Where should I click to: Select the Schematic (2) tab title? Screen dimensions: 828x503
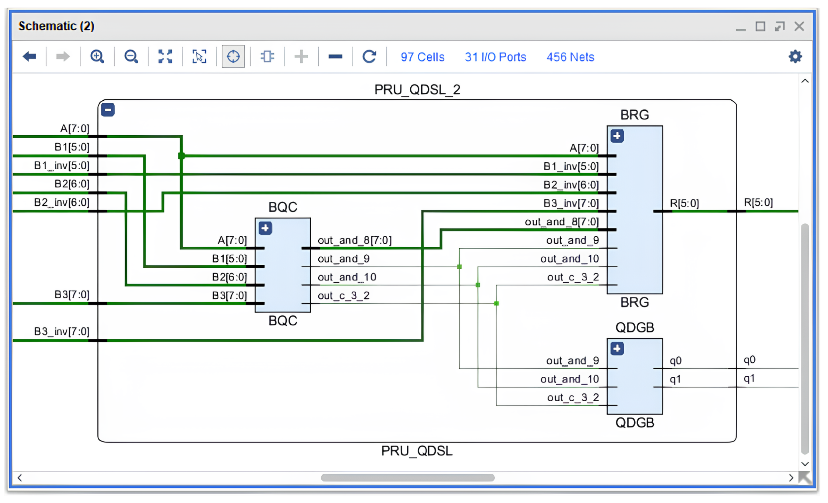[x=56, y=26]
